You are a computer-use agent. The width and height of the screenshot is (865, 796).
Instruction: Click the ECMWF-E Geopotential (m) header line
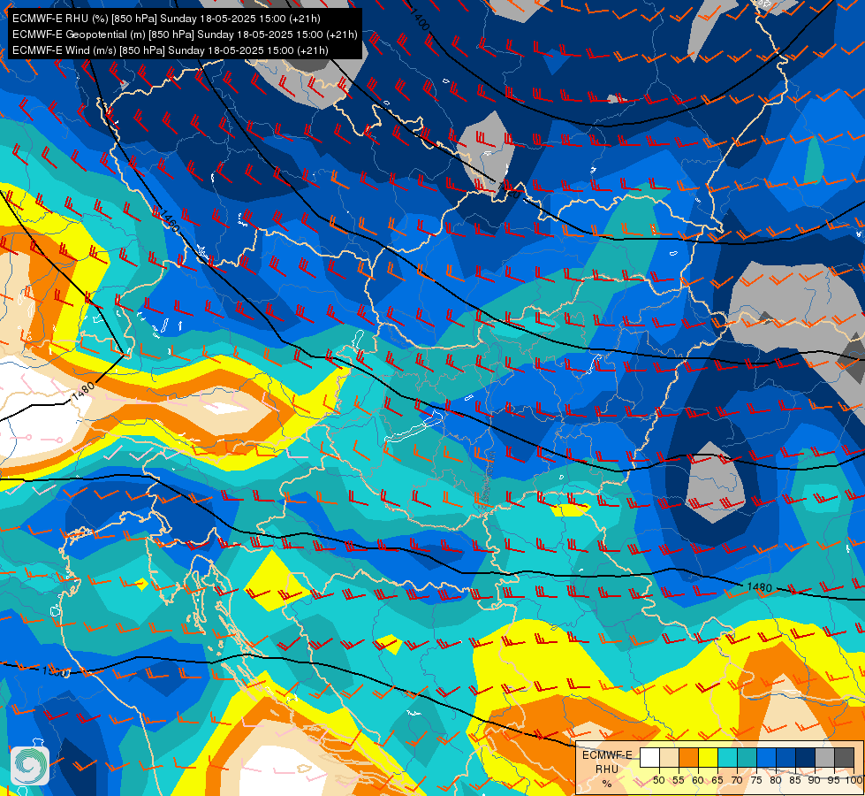[x=185, y=34]
